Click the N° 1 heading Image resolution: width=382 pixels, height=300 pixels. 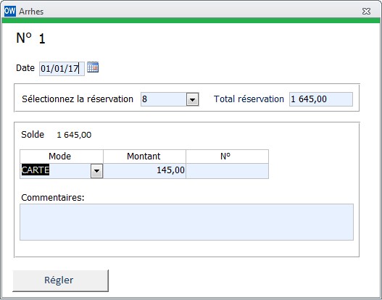point(30,38)
